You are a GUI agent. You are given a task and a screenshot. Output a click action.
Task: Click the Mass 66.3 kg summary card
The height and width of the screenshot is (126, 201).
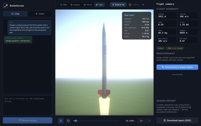coord(167,32)
